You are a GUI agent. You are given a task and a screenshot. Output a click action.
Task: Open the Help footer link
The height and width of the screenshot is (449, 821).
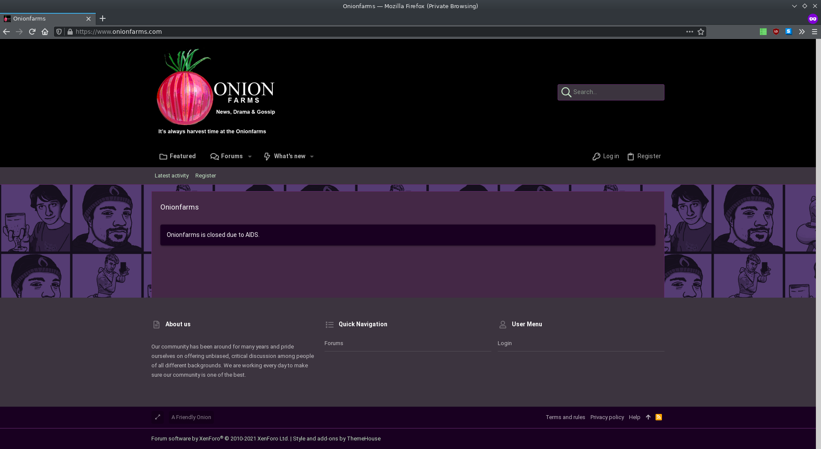(635, 417)
